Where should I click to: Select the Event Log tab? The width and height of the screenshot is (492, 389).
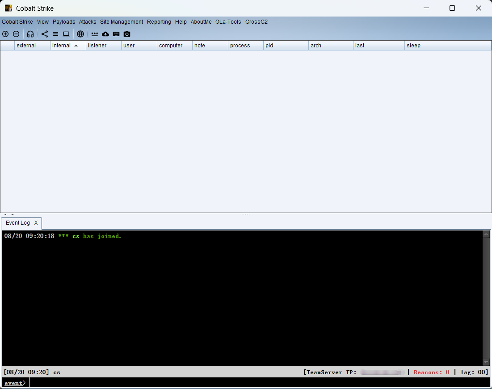coord(21,223)
